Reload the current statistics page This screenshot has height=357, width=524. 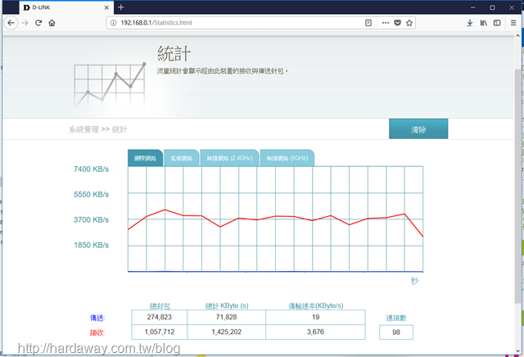click(x=38, y=22)
